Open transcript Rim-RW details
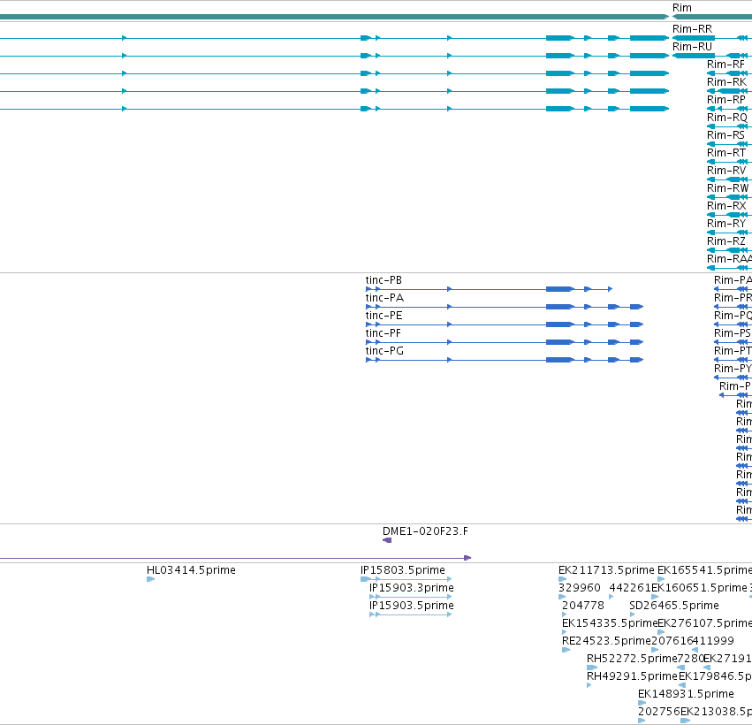The width and height of the screenshot is (752, 725). coord(727,188)
